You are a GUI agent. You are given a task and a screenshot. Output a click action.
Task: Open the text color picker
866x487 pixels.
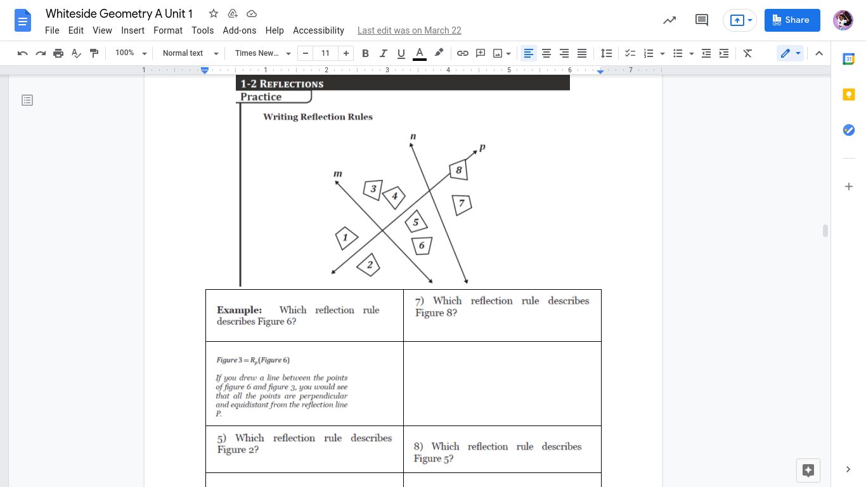click(419, 53)
